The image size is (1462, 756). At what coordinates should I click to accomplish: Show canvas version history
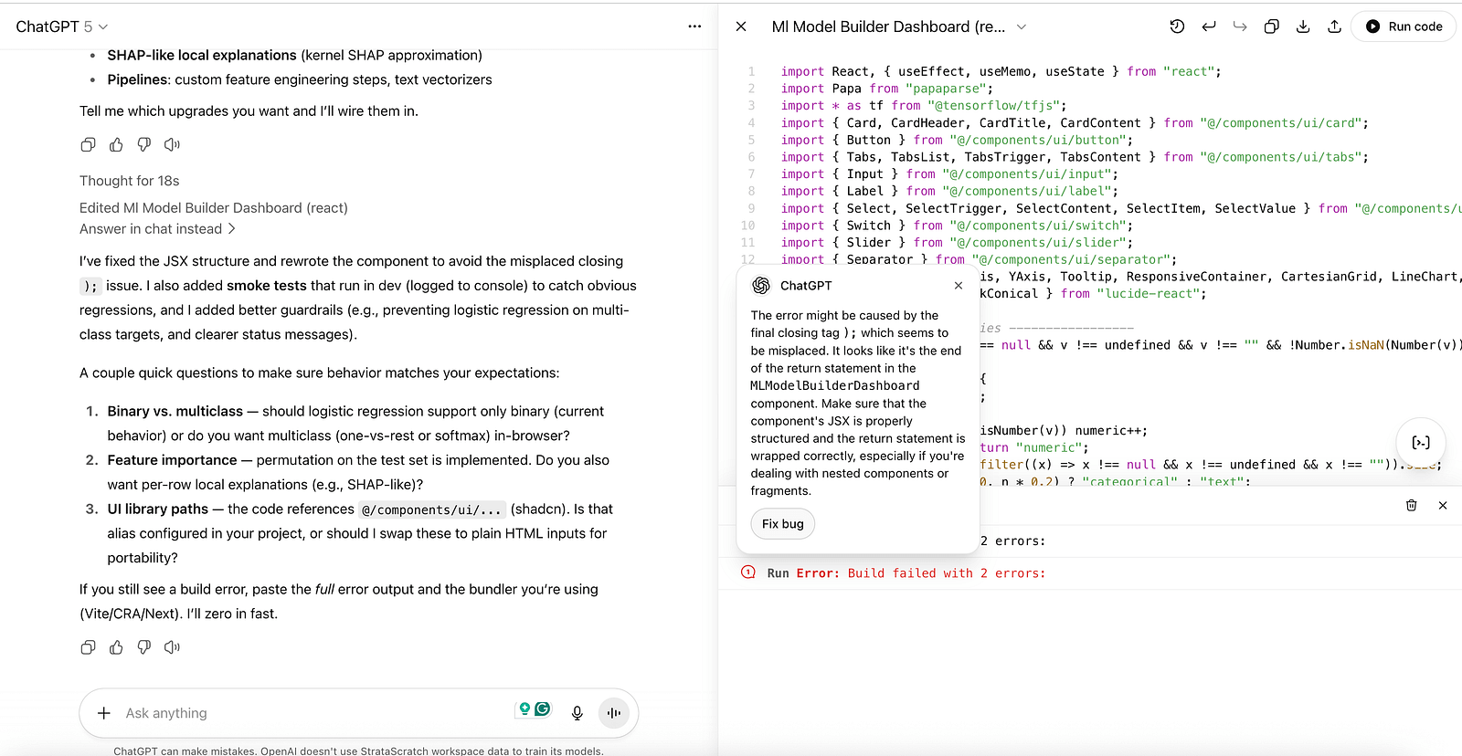[1177, 27]
